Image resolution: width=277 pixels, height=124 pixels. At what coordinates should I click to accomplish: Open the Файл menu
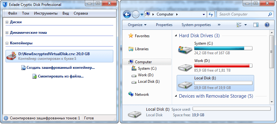tap(12, 13)
